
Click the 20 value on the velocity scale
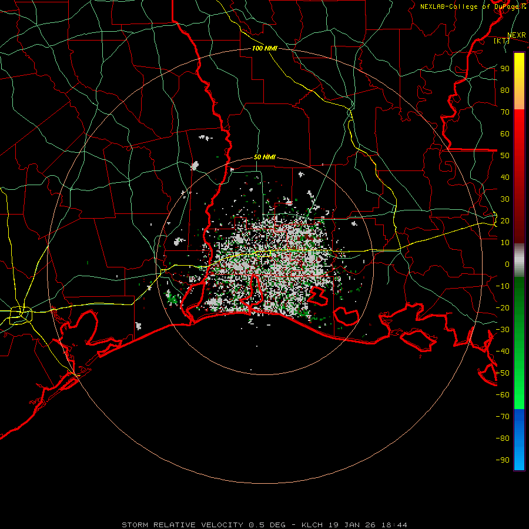coord(505,220)
